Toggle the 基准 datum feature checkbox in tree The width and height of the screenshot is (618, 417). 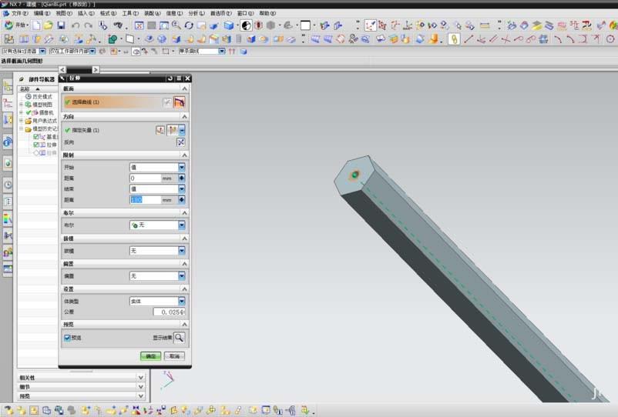point(36,137)
